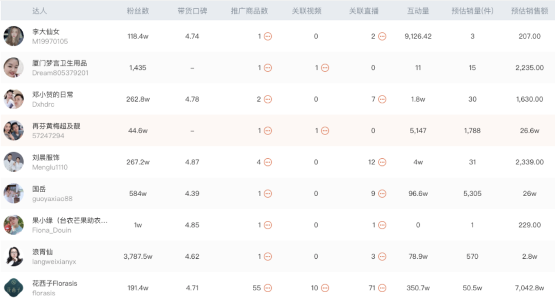Open details icon beside 李大仙女's promoted products count

point(268,36)
